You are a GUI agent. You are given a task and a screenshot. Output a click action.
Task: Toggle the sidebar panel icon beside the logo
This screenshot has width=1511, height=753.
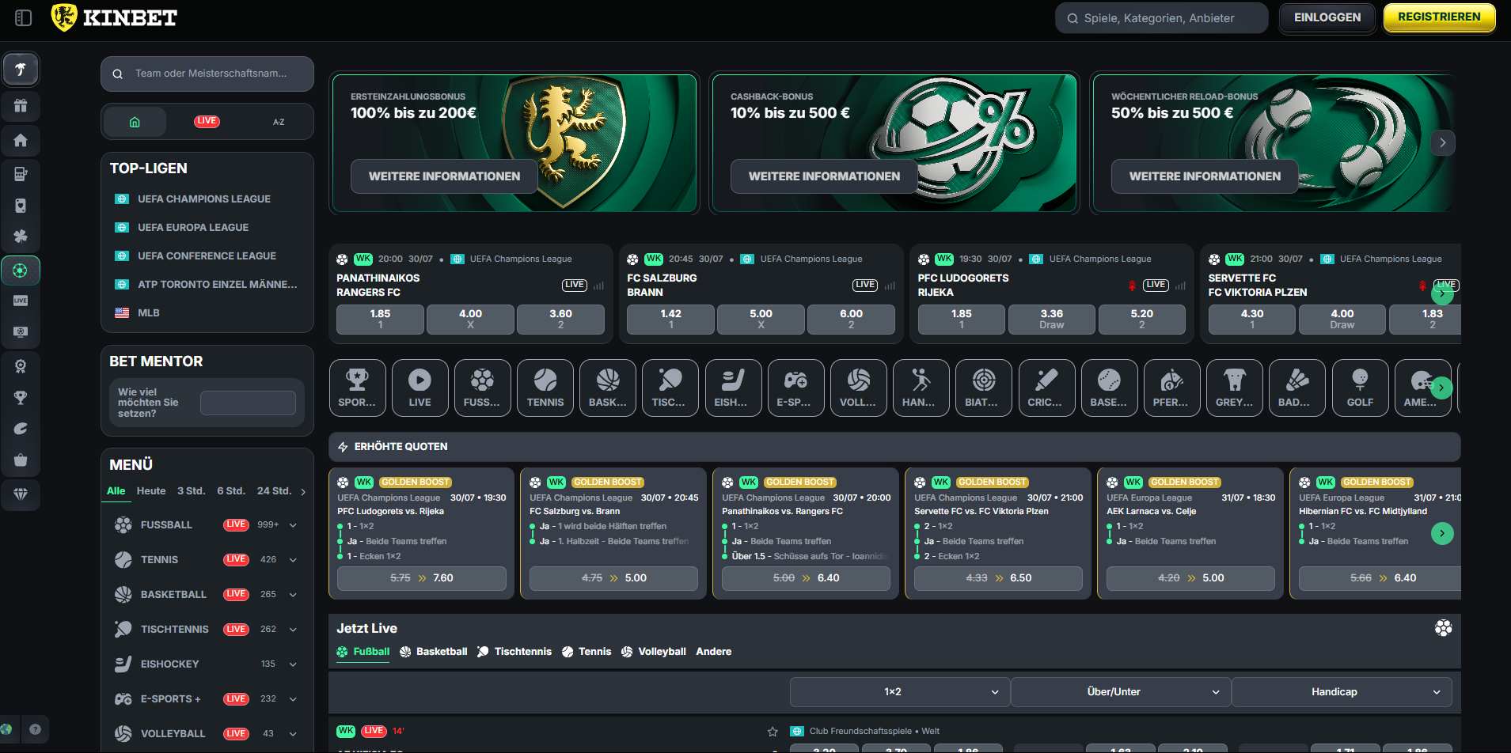23,17
